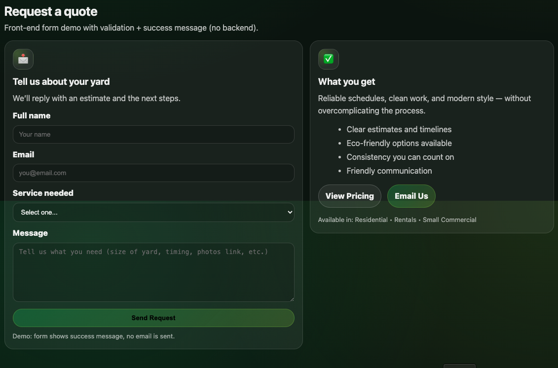Click the bullet "Clear estimates and timelines"
This screenshot has width=558, height=368.
pos(399,129)
